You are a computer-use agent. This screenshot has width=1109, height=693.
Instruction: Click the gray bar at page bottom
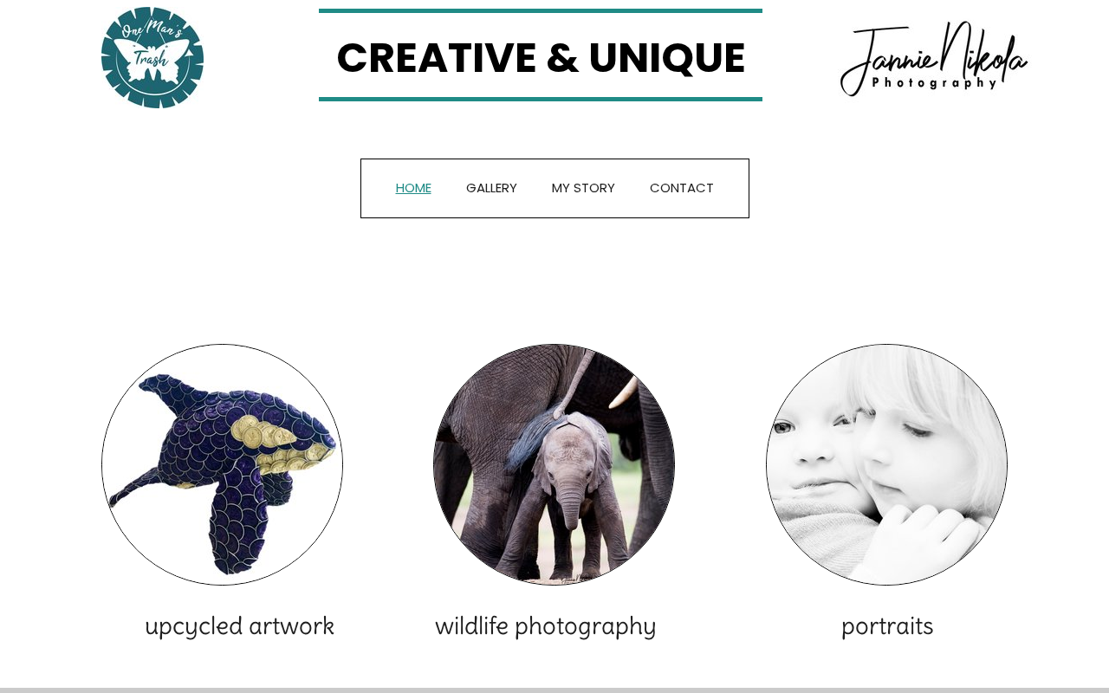click(x=554, y=690)
